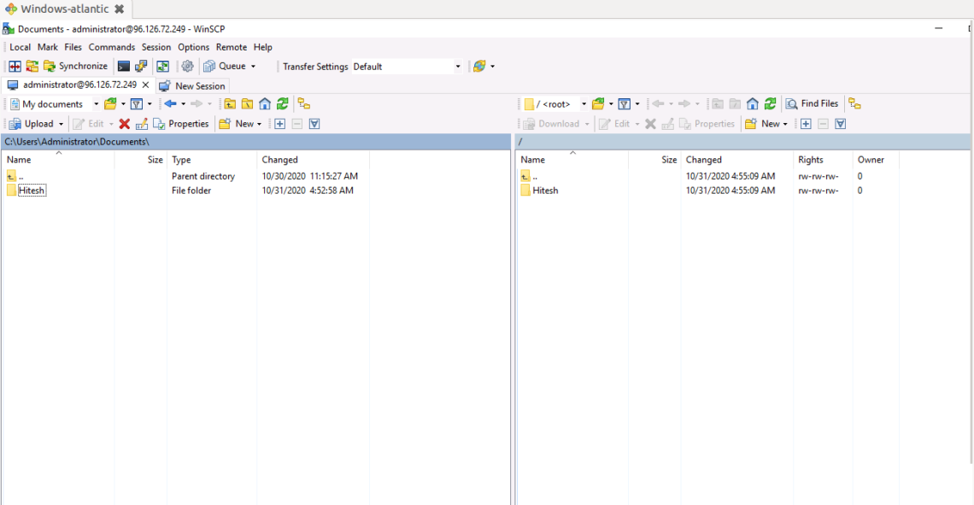Open WinSCP Preferences with the gear icon
974x505 pixels.
point(188,66)
